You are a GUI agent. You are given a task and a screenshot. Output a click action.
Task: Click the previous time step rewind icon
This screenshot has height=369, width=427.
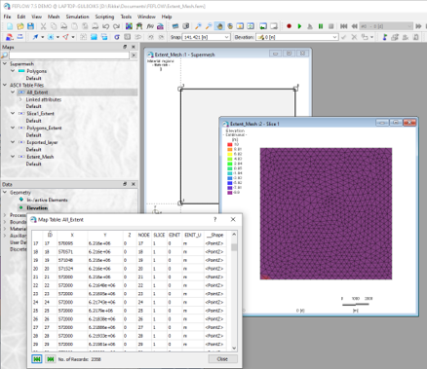coord(354,26)
